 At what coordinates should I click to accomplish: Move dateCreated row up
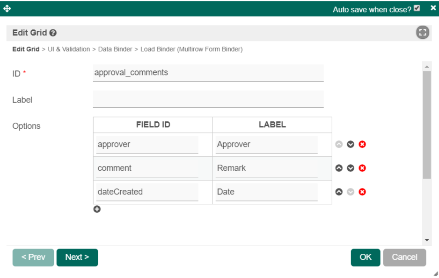click(339, 192)
